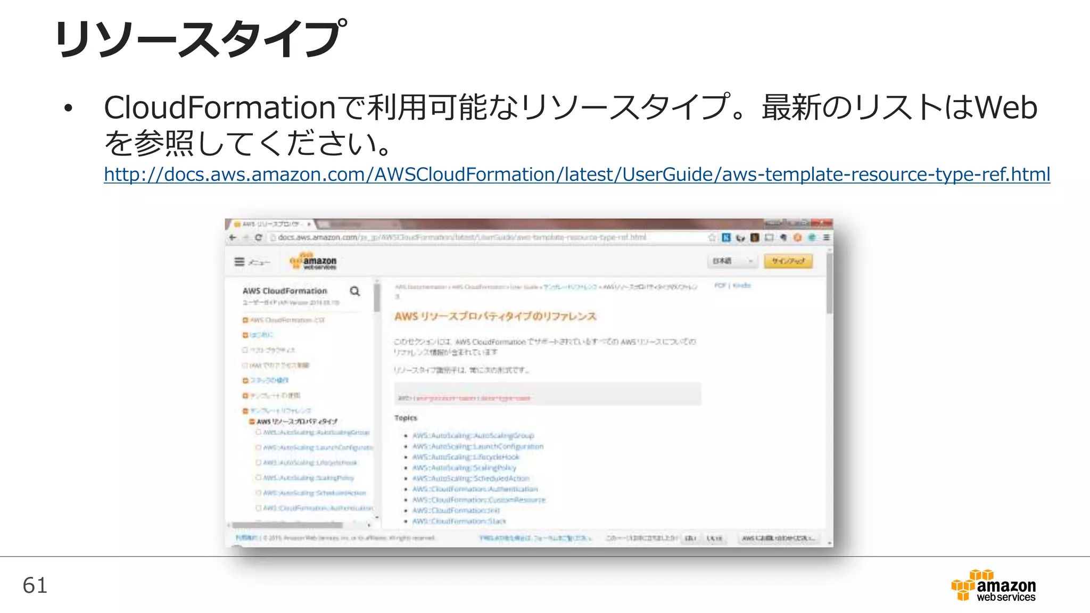Open sidebar AWS::AutoScaling::LifecycleHook entry
This screenshot has height=613, width=1090.
coord(310,462)
